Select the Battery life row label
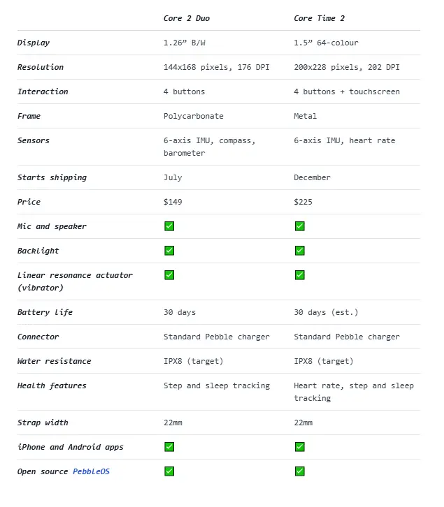 tap(45, 312)
